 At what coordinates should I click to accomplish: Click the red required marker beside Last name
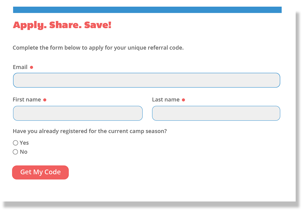tap(183, 100)
